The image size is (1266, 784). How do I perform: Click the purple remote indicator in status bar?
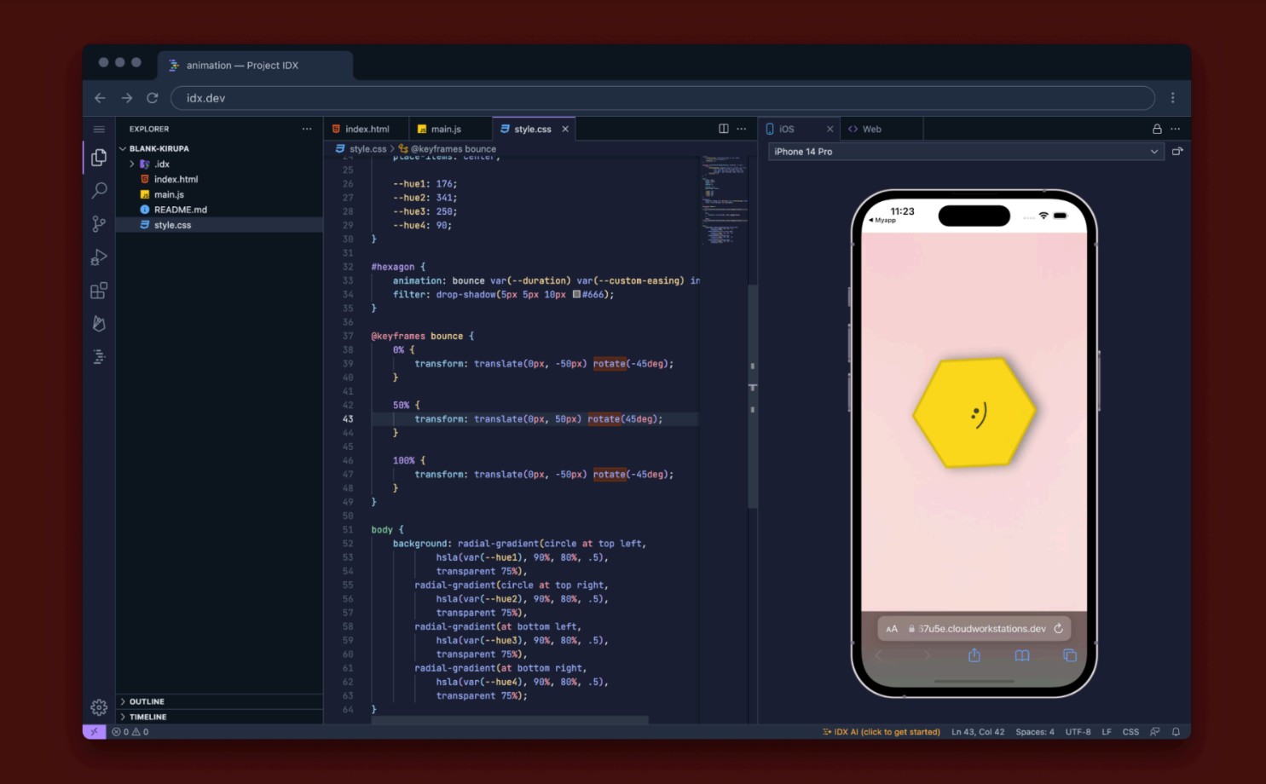click(94, 731)
